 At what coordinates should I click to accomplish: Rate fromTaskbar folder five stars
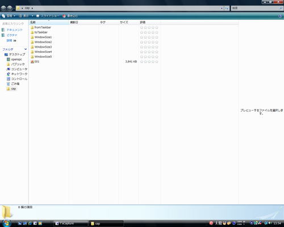(x=157, y=28)
